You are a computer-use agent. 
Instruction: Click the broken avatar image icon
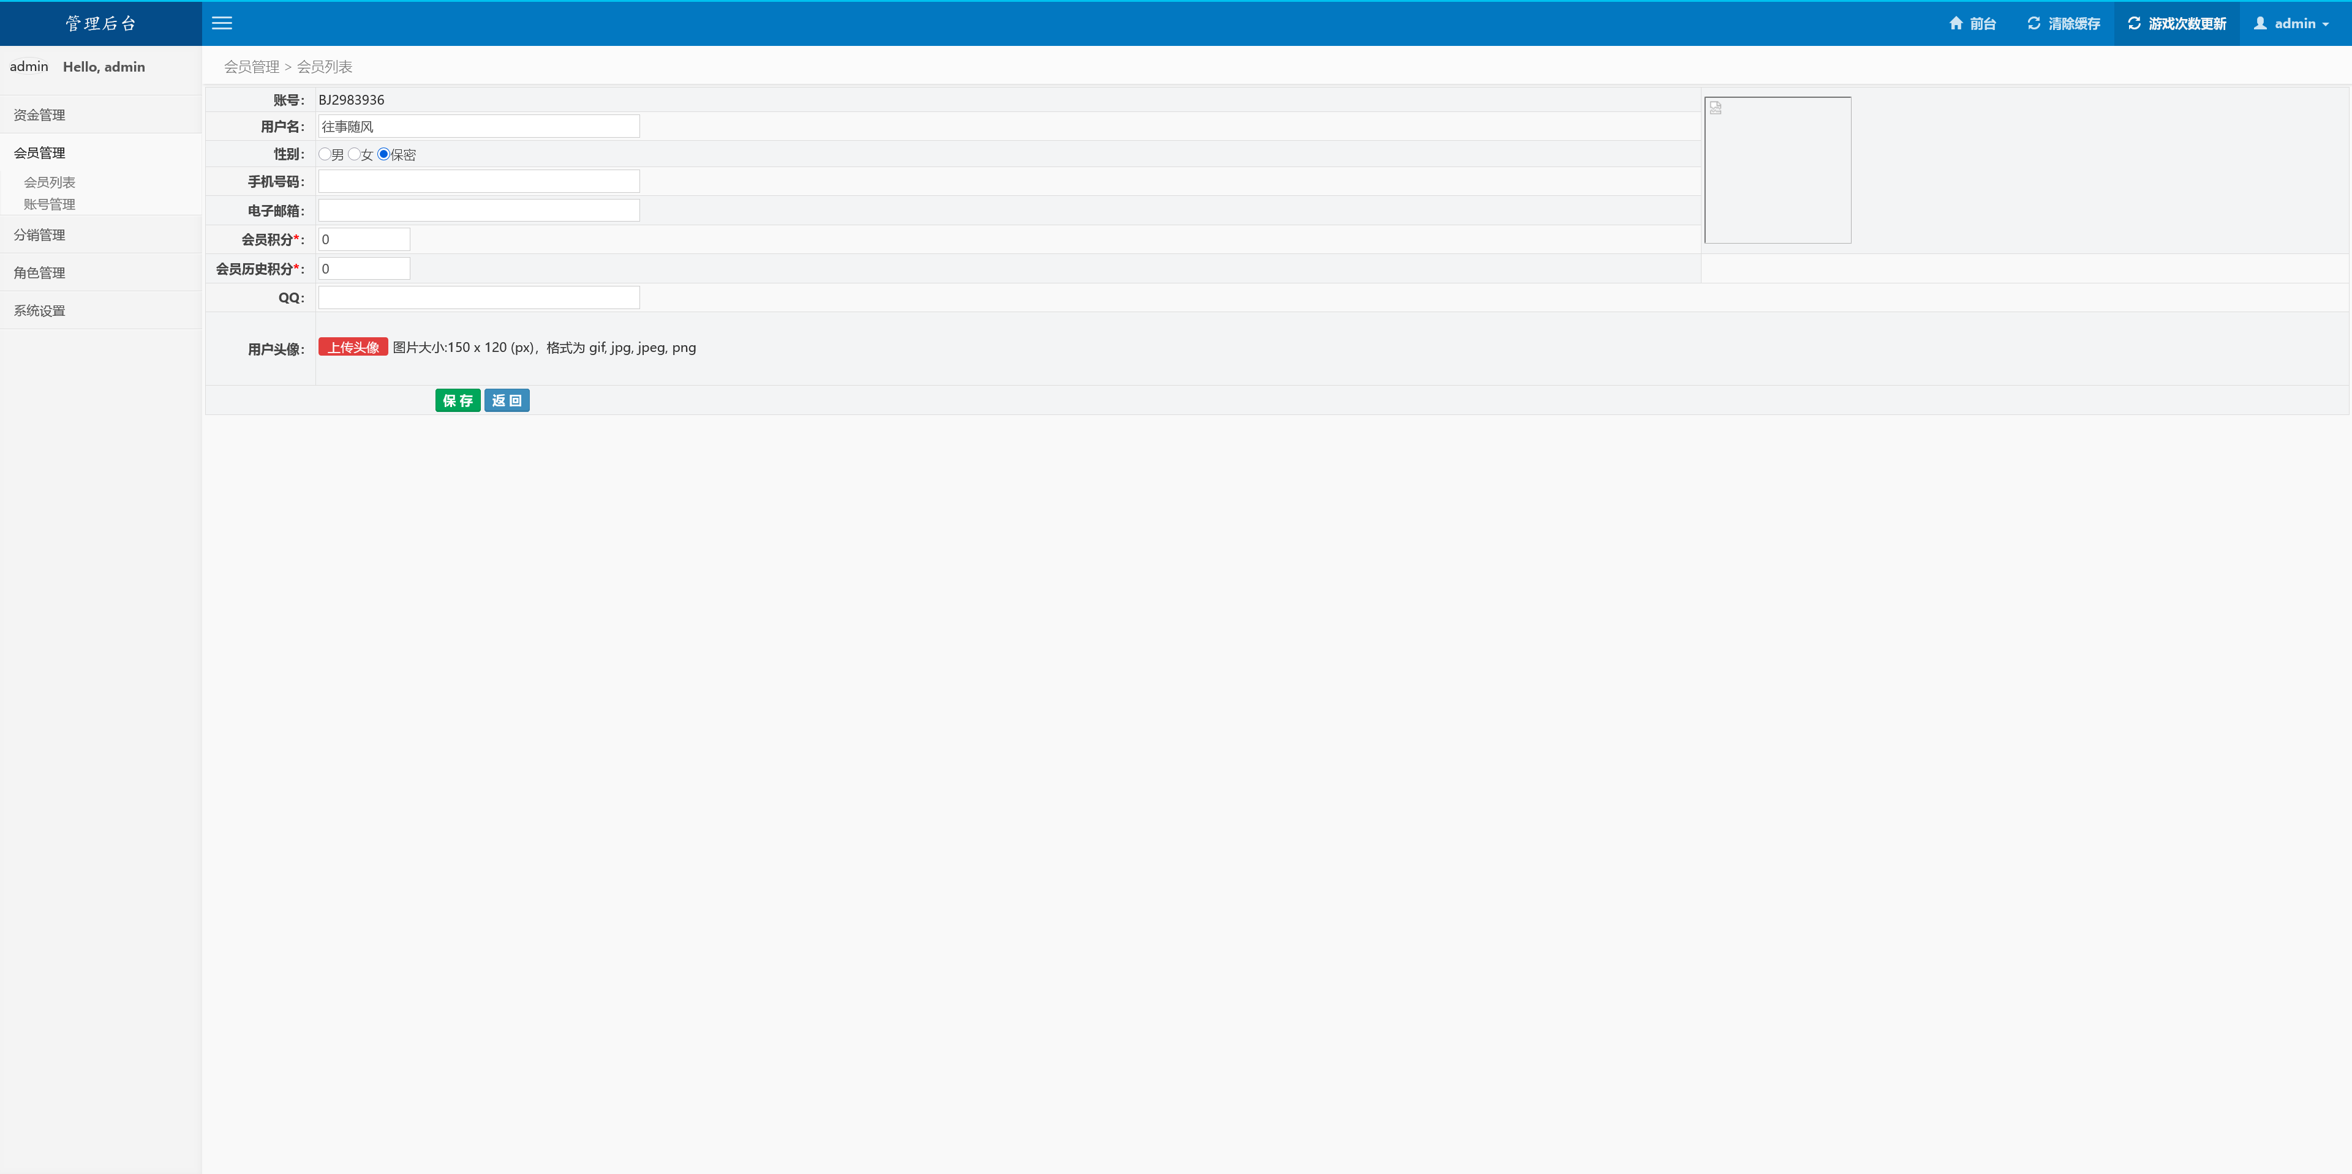tap(1716, 108)
